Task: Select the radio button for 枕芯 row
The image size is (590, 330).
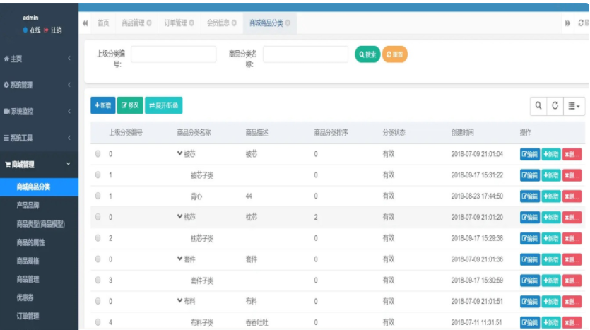Action: pyautogui.click(x=98, y=217)
